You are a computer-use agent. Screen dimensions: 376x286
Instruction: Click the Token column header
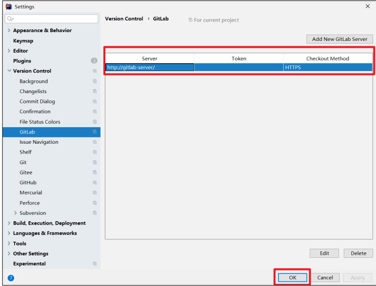(x=239, y=58)
